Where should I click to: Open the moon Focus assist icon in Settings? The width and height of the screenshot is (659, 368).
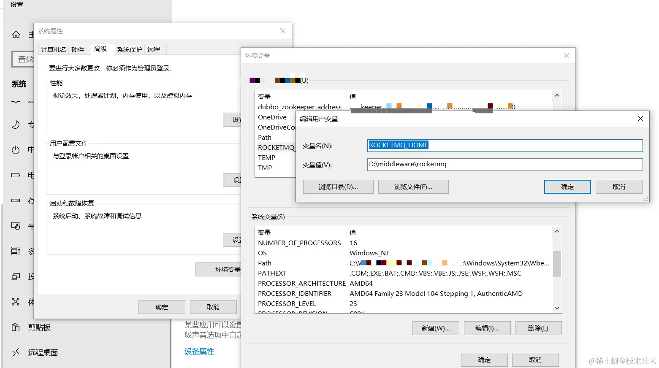pos(16,124)
